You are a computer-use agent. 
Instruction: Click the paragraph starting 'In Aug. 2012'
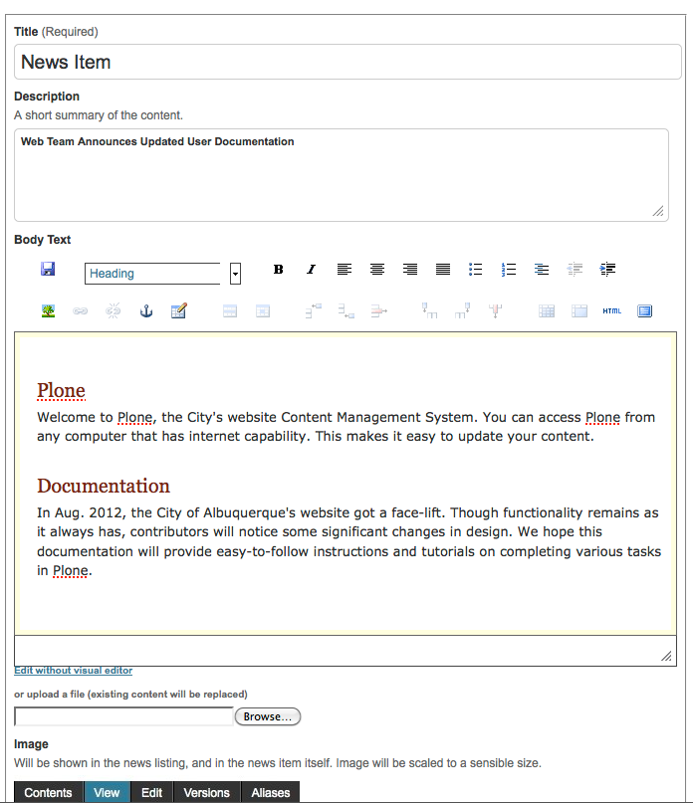pos(348,542)
